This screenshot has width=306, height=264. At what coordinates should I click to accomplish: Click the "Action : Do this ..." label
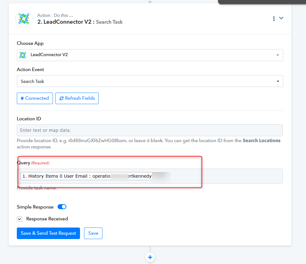(55, 15)
